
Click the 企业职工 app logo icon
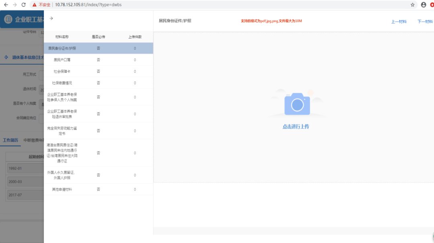point(8,19)
